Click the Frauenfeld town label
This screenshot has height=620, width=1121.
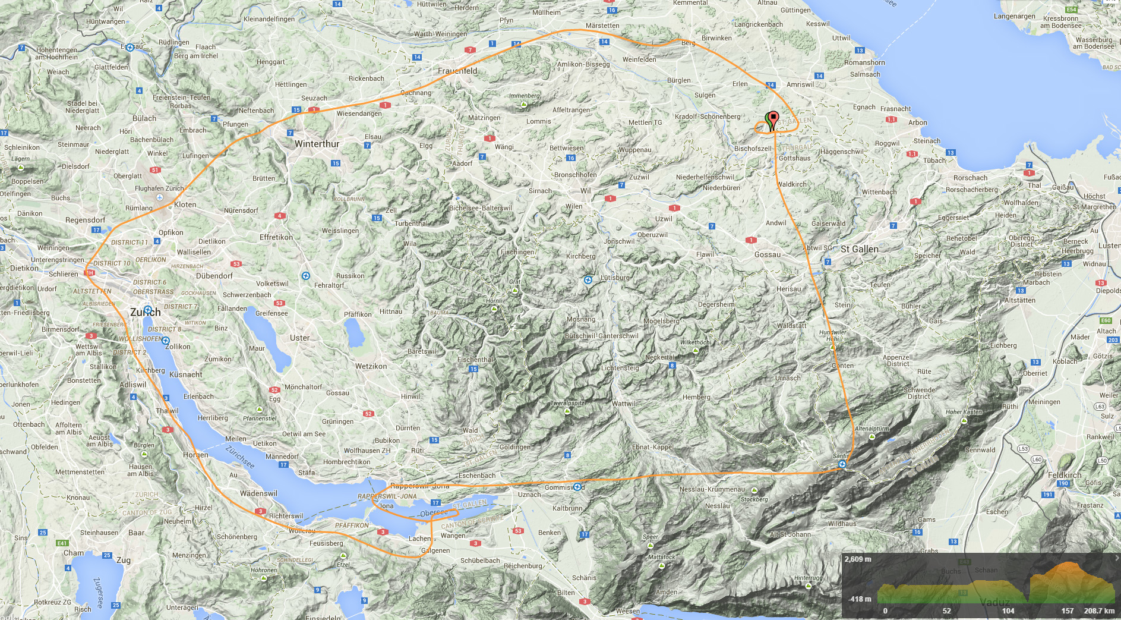457,71
